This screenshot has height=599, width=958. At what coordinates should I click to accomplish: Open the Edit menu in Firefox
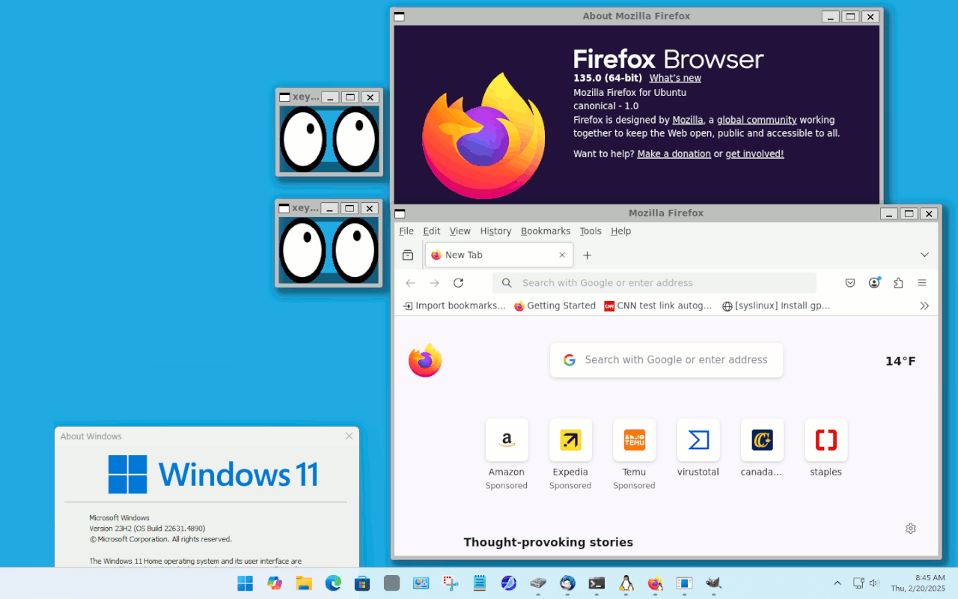[x=432, y=231]
